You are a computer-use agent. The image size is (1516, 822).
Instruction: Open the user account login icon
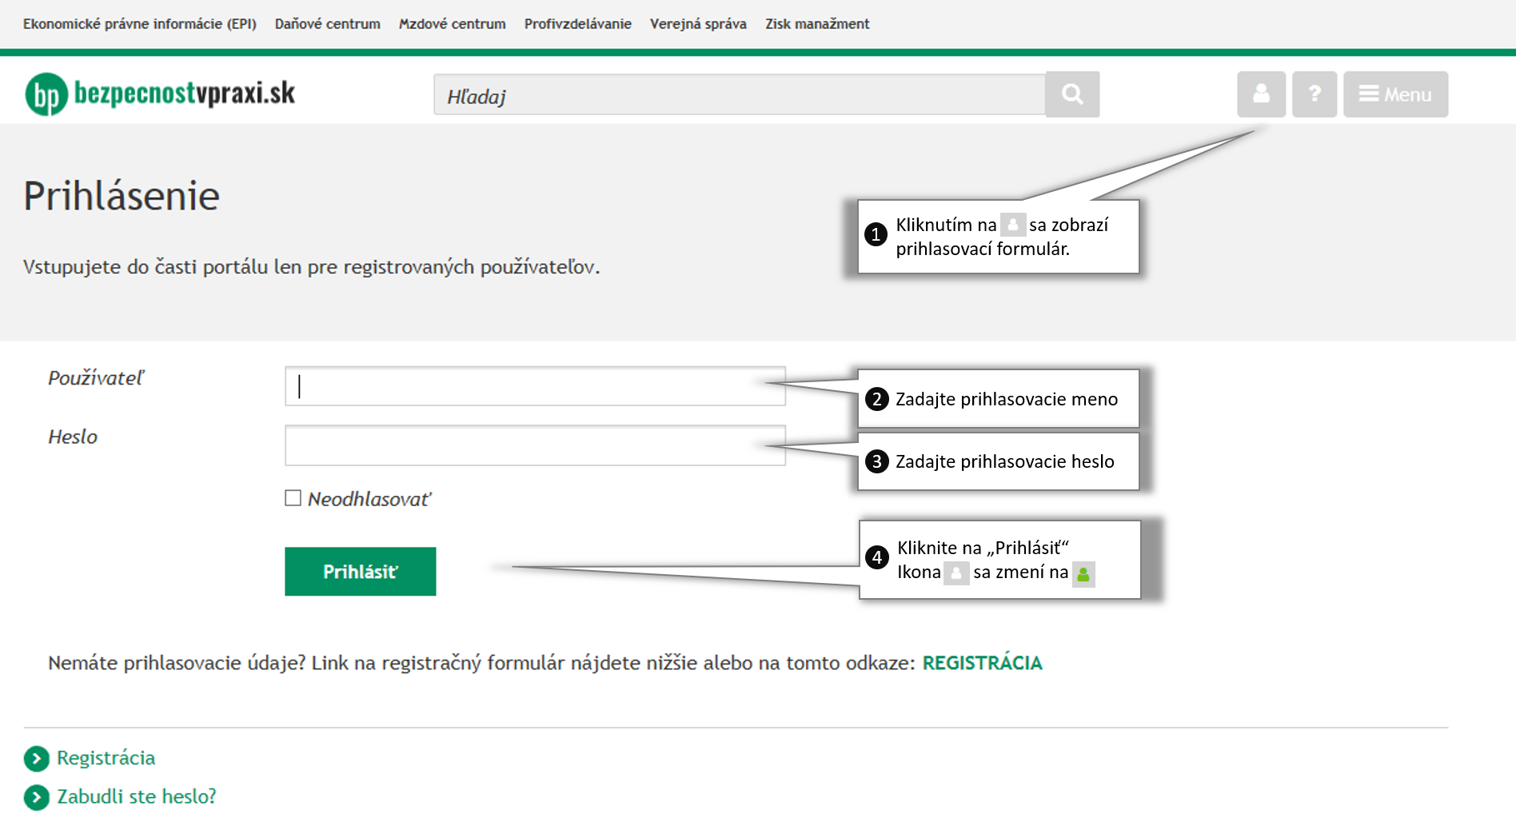(x=1261, y=94)
